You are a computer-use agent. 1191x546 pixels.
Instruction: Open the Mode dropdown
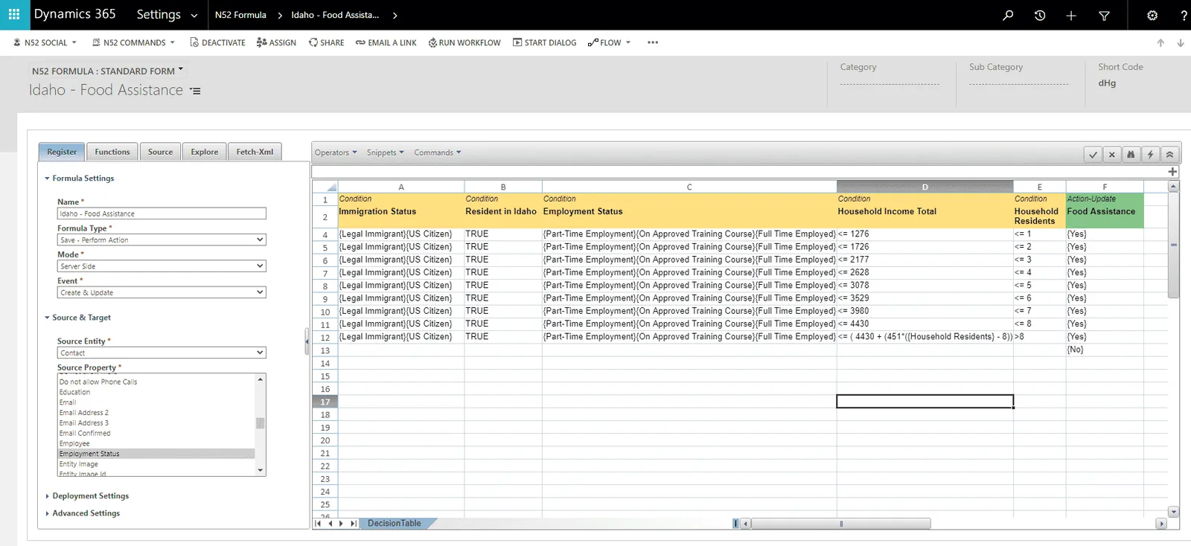162,266
